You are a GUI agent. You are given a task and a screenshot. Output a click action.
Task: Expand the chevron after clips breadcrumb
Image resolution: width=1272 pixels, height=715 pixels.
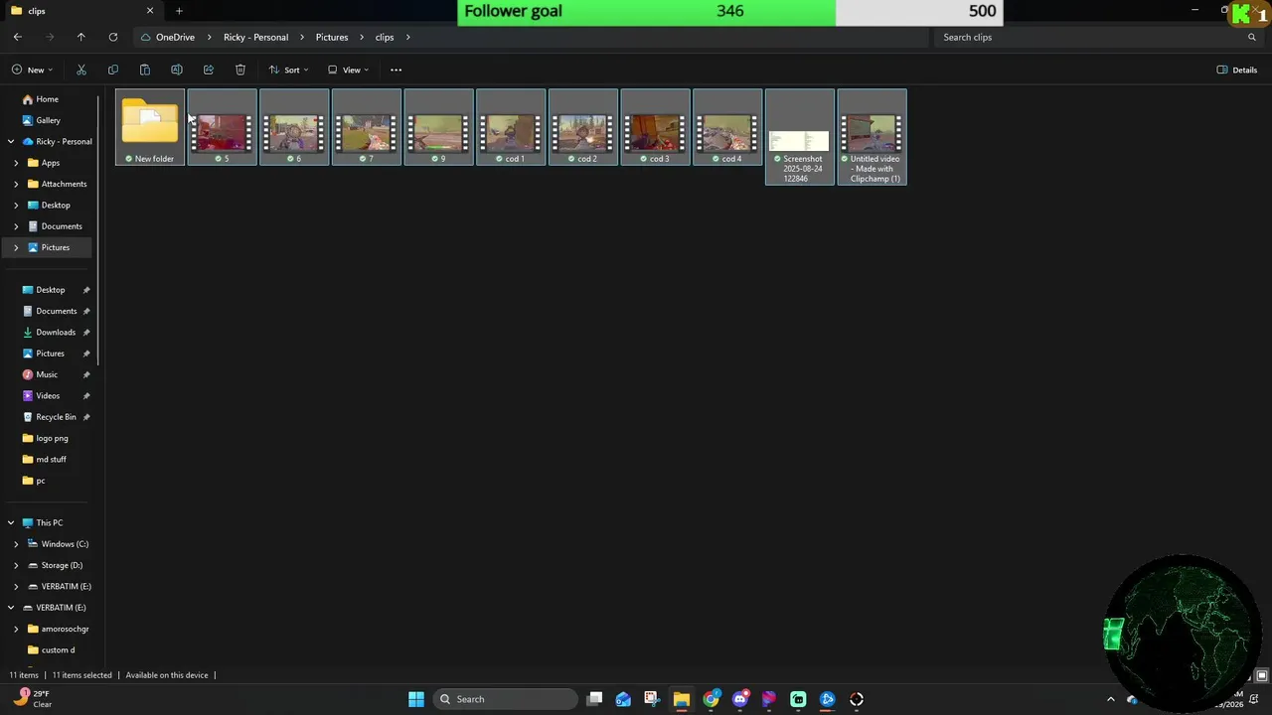click(x=407, y=37)
